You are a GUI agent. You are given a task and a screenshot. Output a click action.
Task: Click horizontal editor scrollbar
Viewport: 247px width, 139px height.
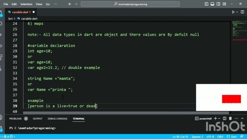[x=126, y=113]
